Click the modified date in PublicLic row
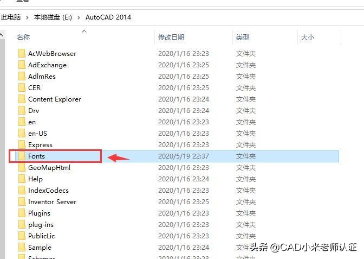364x259 pixels. click(184, 236)
